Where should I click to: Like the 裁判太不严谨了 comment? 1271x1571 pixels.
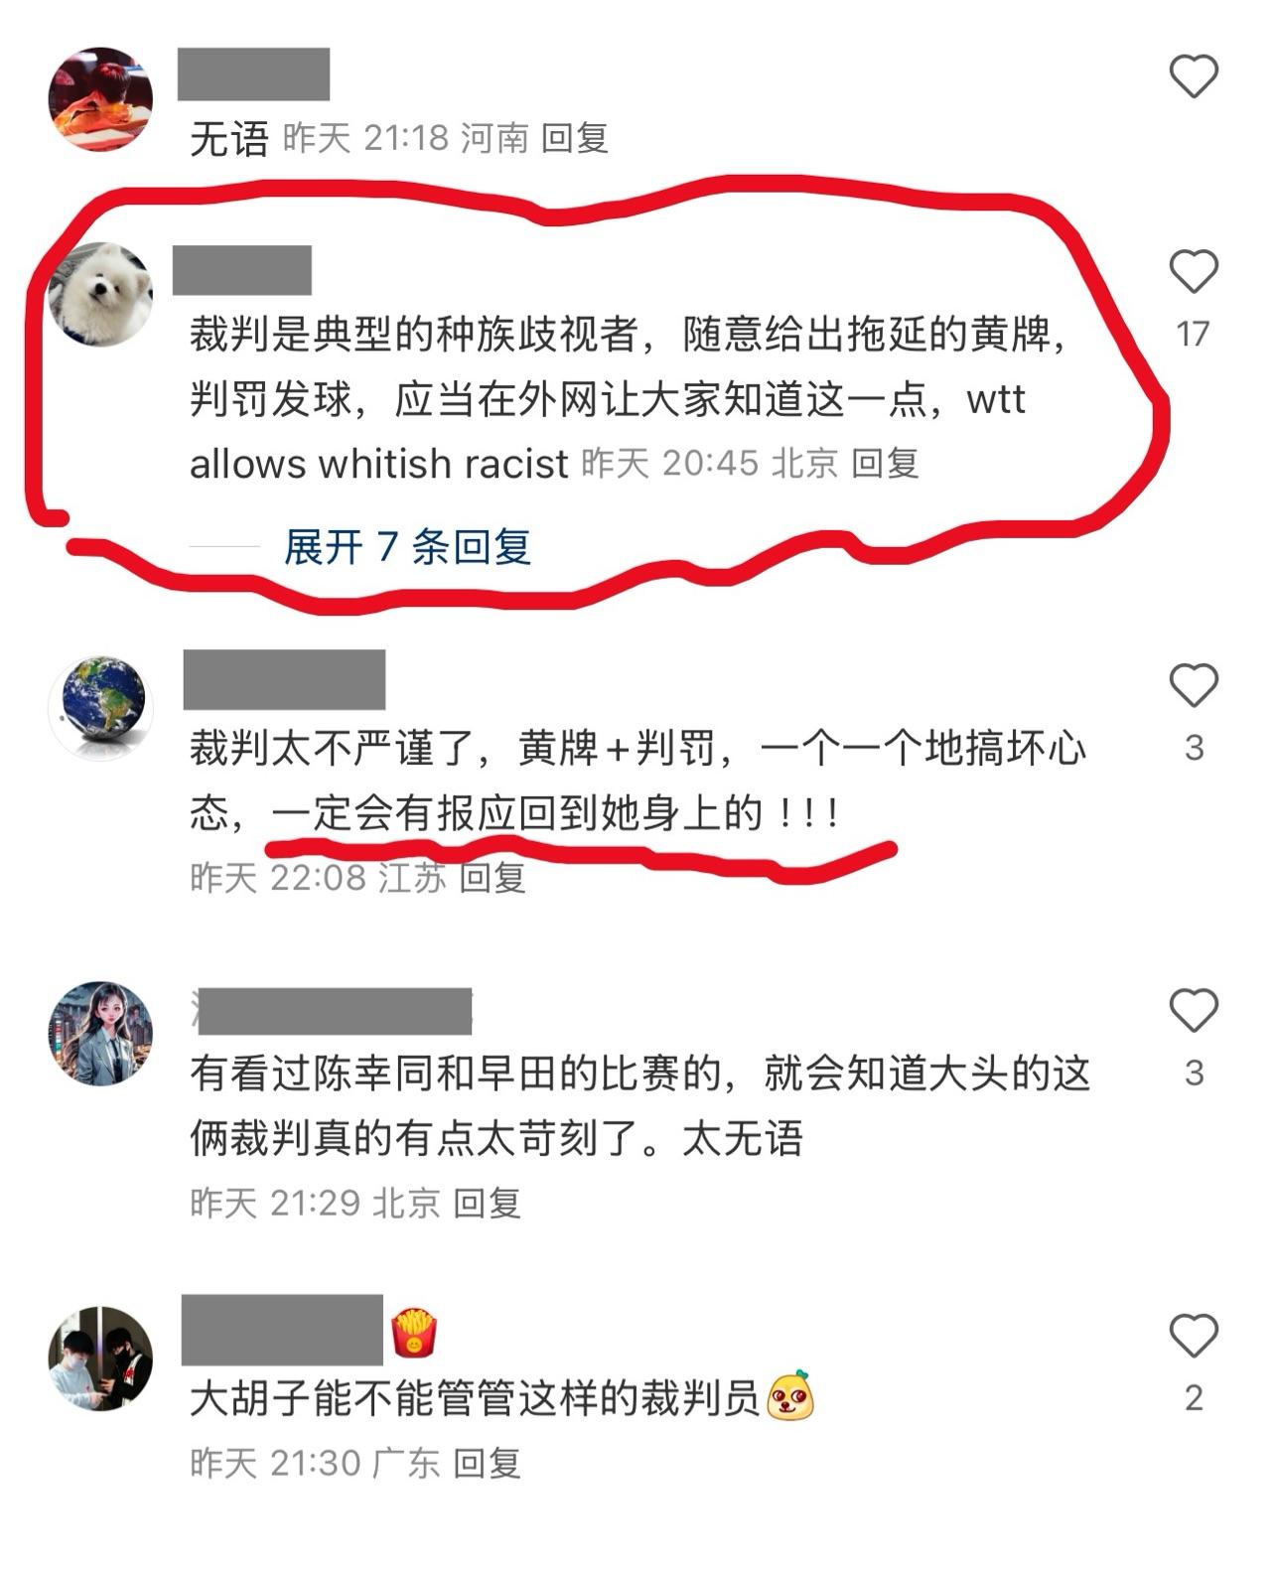tap(1193, 685)
